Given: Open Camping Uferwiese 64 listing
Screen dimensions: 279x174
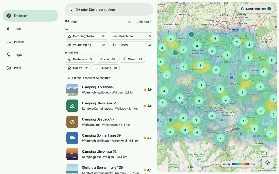Looking at the screenshot, I should pyautogui.click(x=109, y=106).
